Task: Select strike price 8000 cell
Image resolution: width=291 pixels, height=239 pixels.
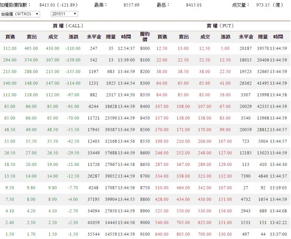Action: 145,48
